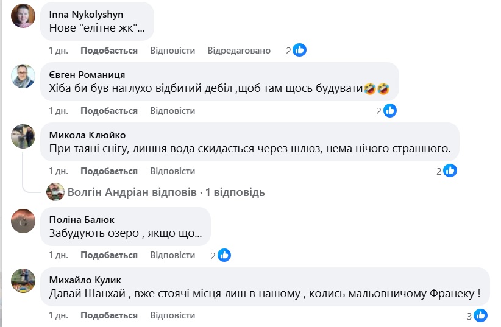Click small Волгін Андріан avatar in reply line
The height and width of the screenshot is (327, 501).
(x=56, y=192)
